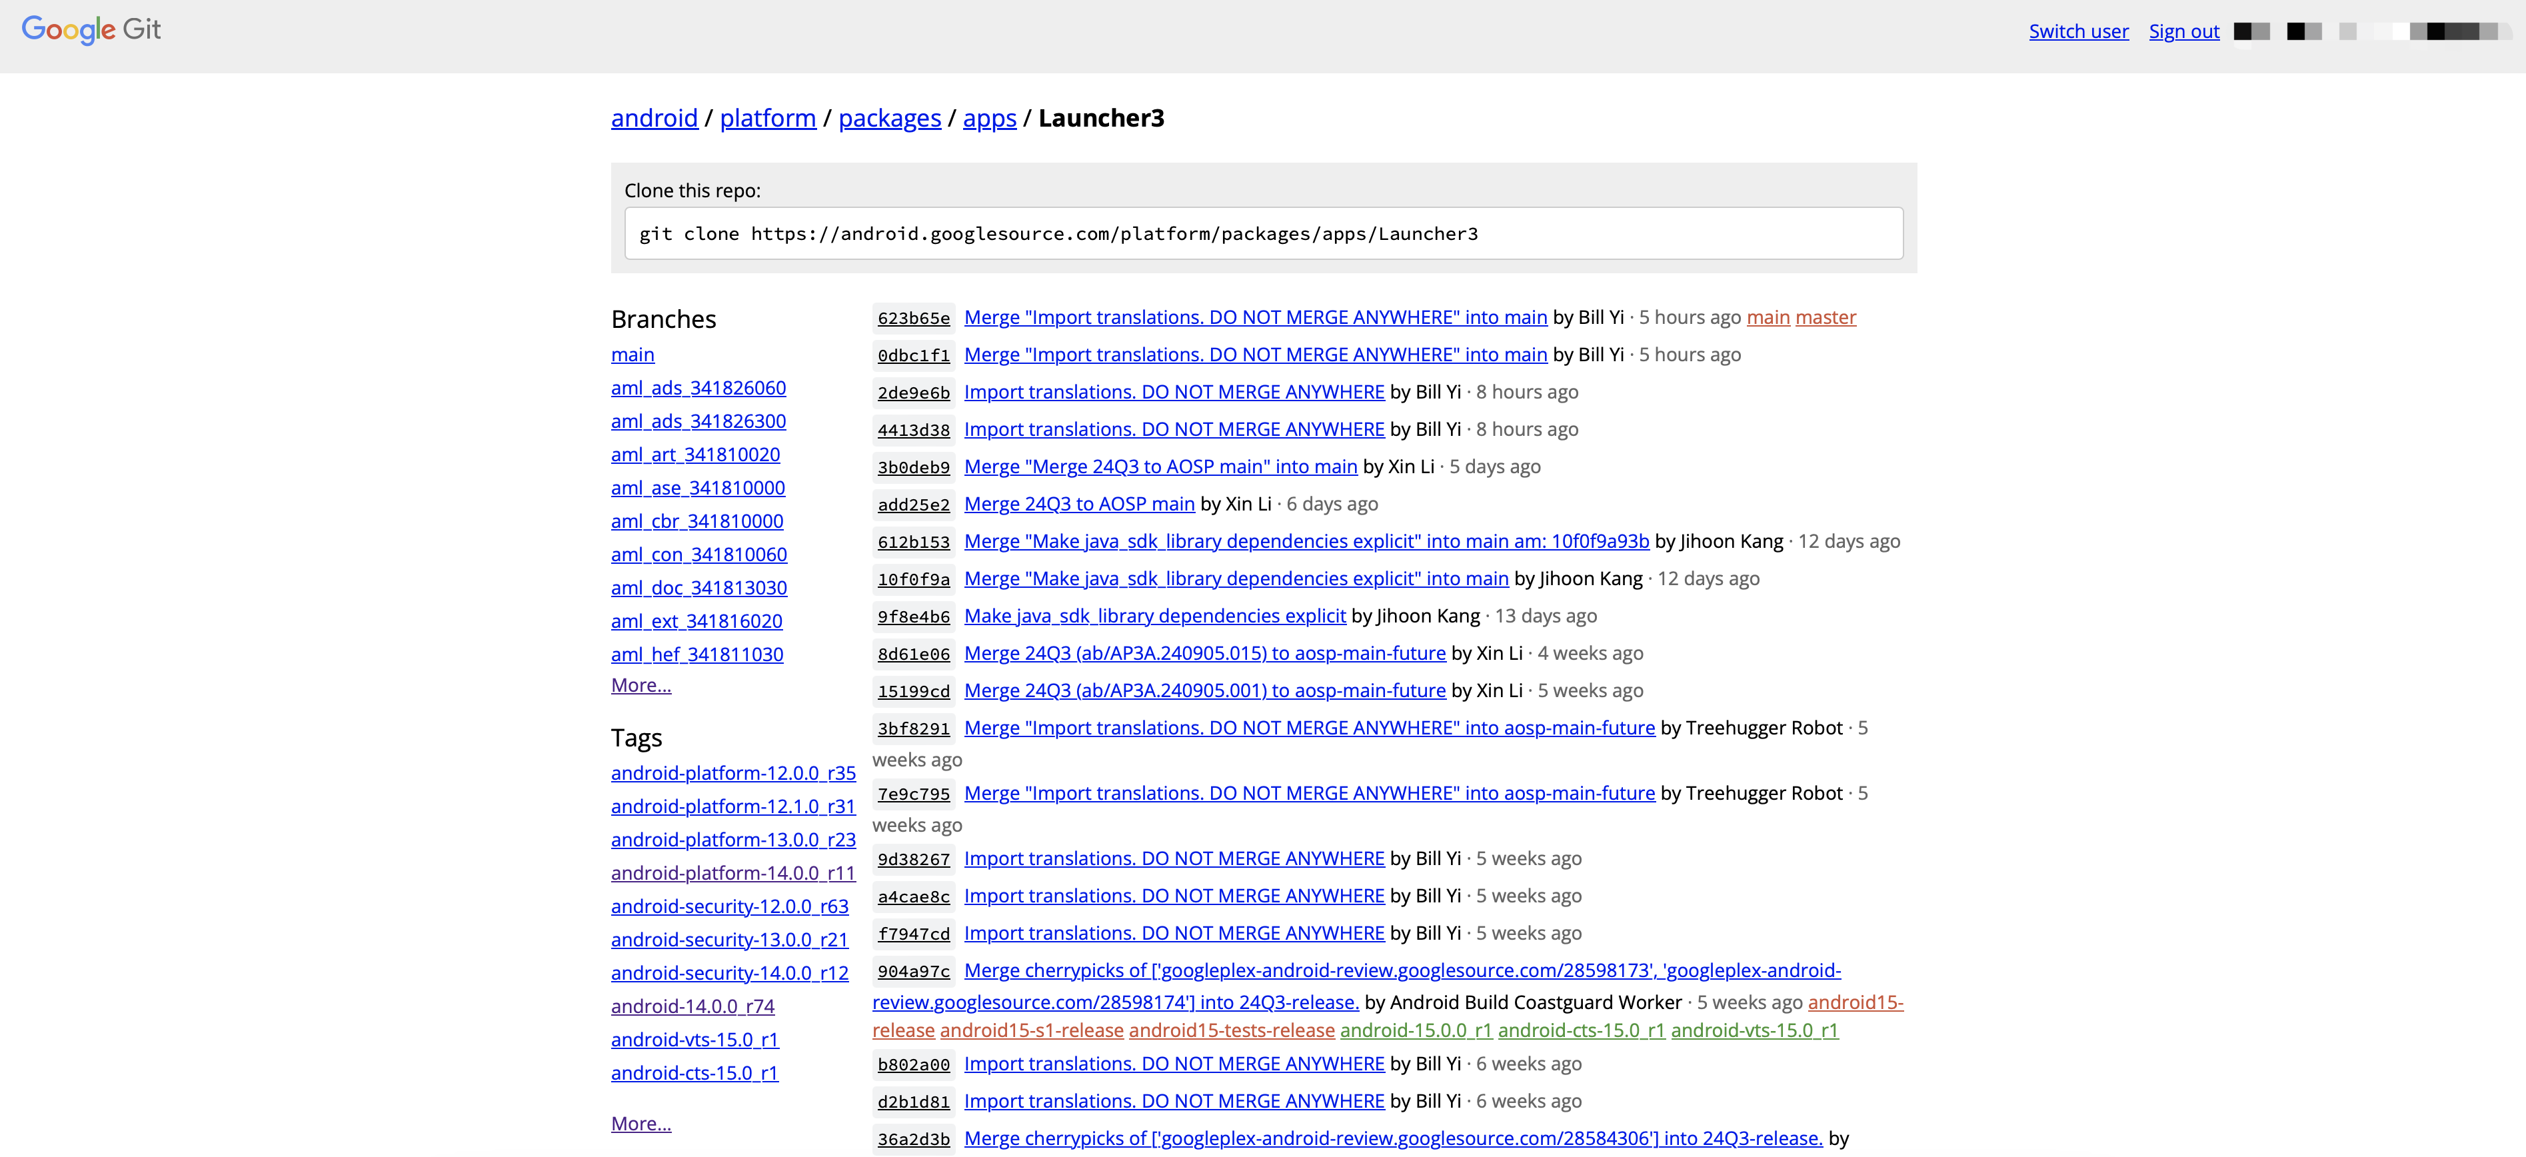Open commit hash 36a2d3b

tap(914, 1138)
